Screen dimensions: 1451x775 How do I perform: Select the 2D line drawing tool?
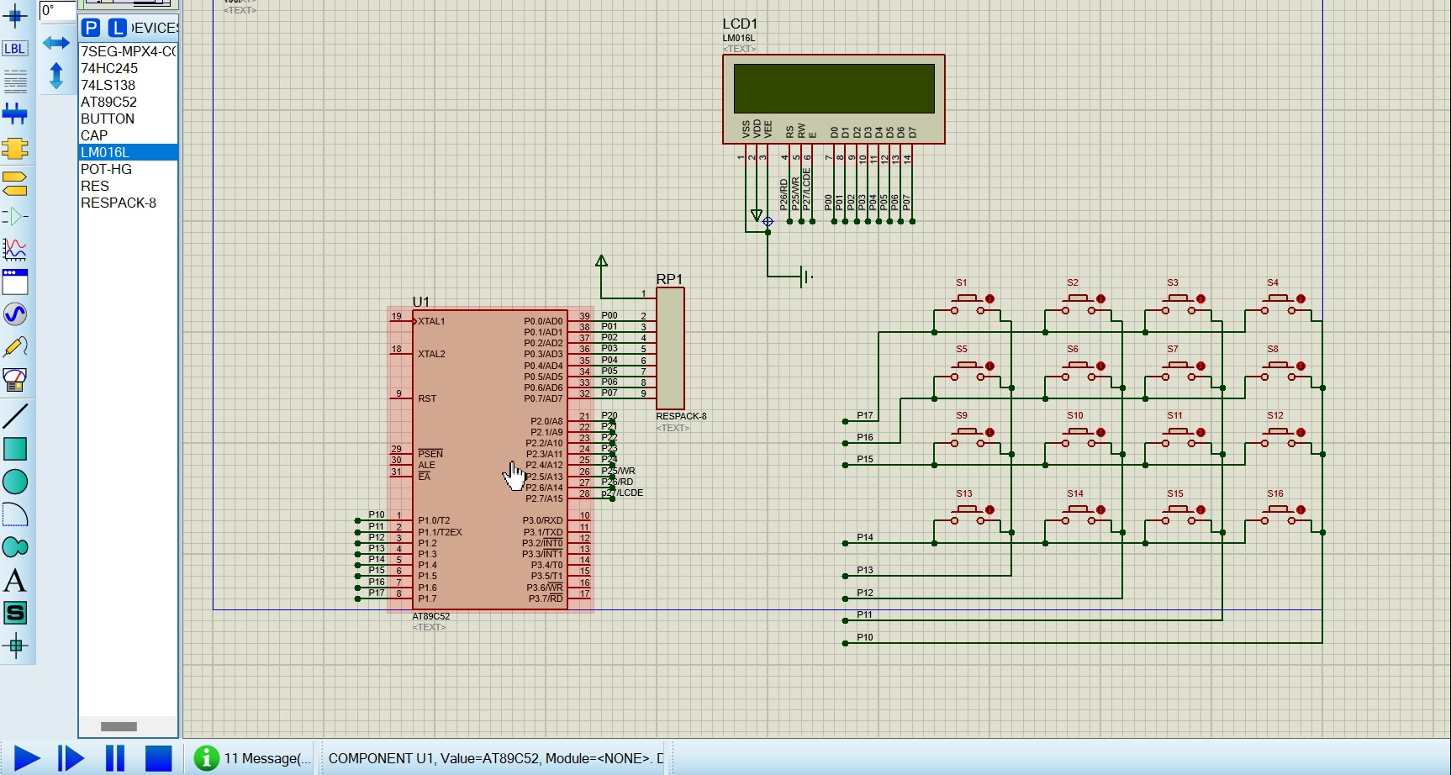[15, 415]
